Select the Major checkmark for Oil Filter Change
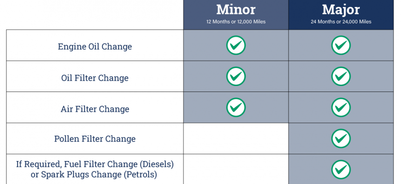 click(x=341, y=76)
